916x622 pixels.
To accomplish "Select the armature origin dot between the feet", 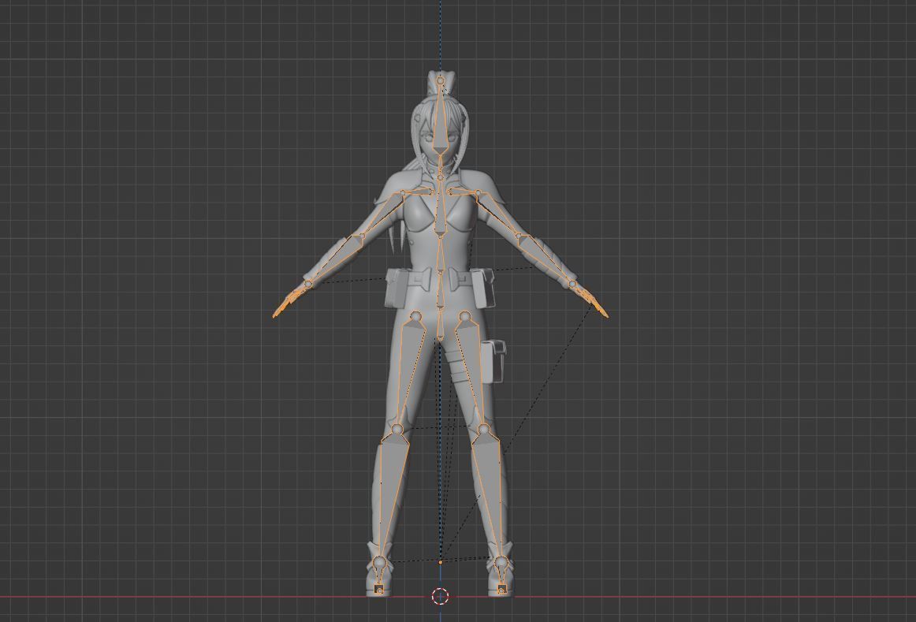I will [441, 562].
